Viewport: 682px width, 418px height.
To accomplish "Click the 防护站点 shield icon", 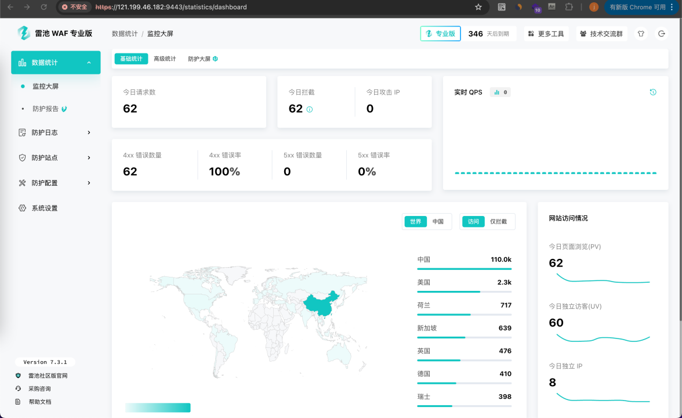I will [x=22, y=158].
